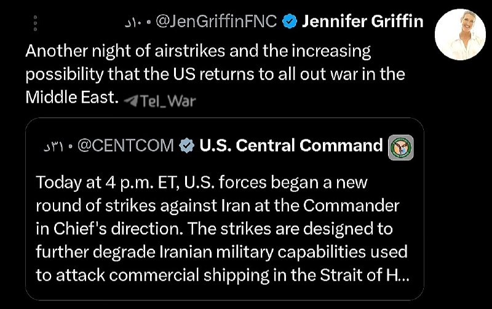The height and width of the screenshot is (309, 492).
Task: Click the blue verified badge beside Jennifer Griffin
Action: (290, 22)
